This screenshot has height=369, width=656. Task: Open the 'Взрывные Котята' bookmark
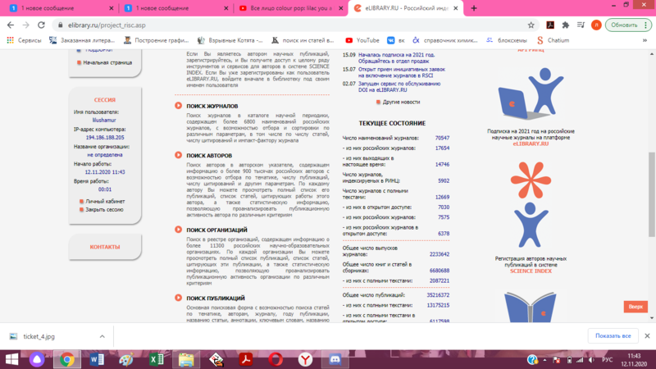(x=230, y=40)
